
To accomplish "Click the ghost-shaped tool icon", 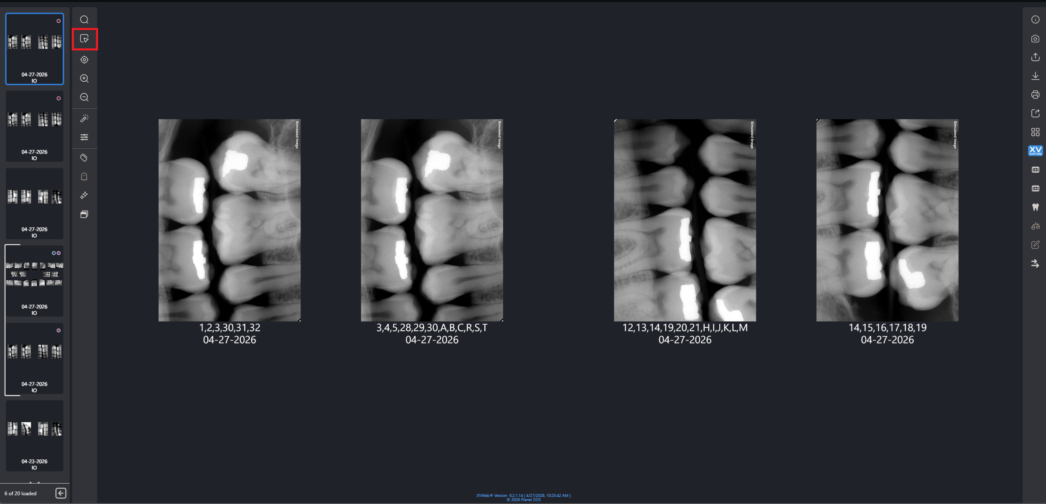I will click(84, 177).
